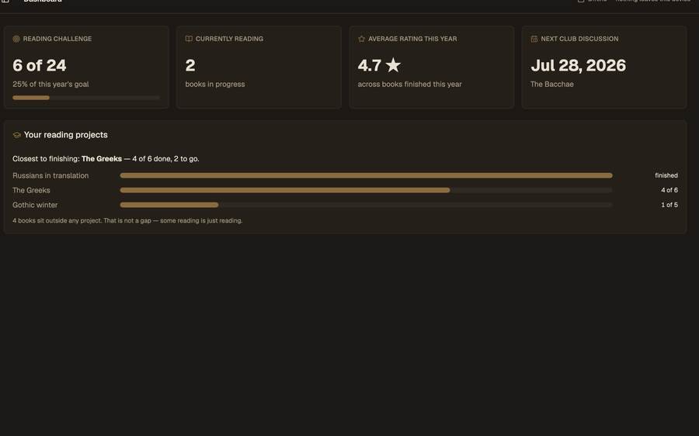The height and width of the screenshot is (436, 699).
Task: Click the filled star next to 4.7
Action: (393, 65)
